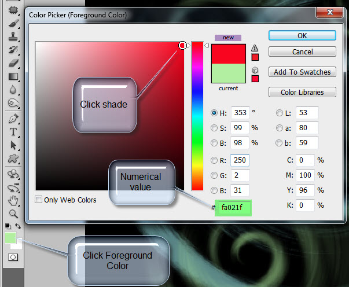This screenshot has width=349, height=287.
Task: Reset default foreground and background colors
Action: (x=8, y=226)
